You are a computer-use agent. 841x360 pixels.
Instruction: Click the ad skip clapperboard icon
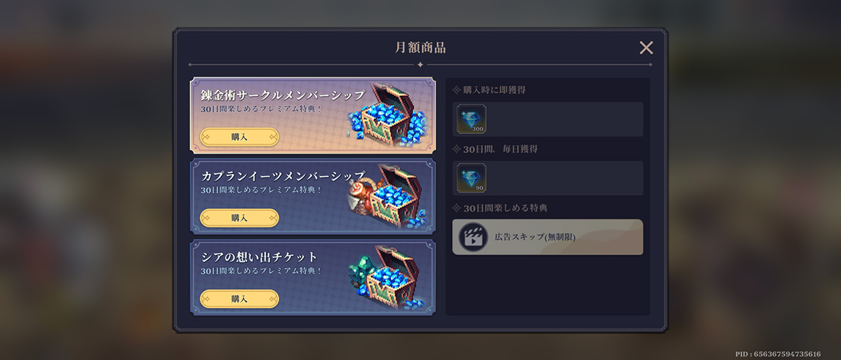coord(472,237)
